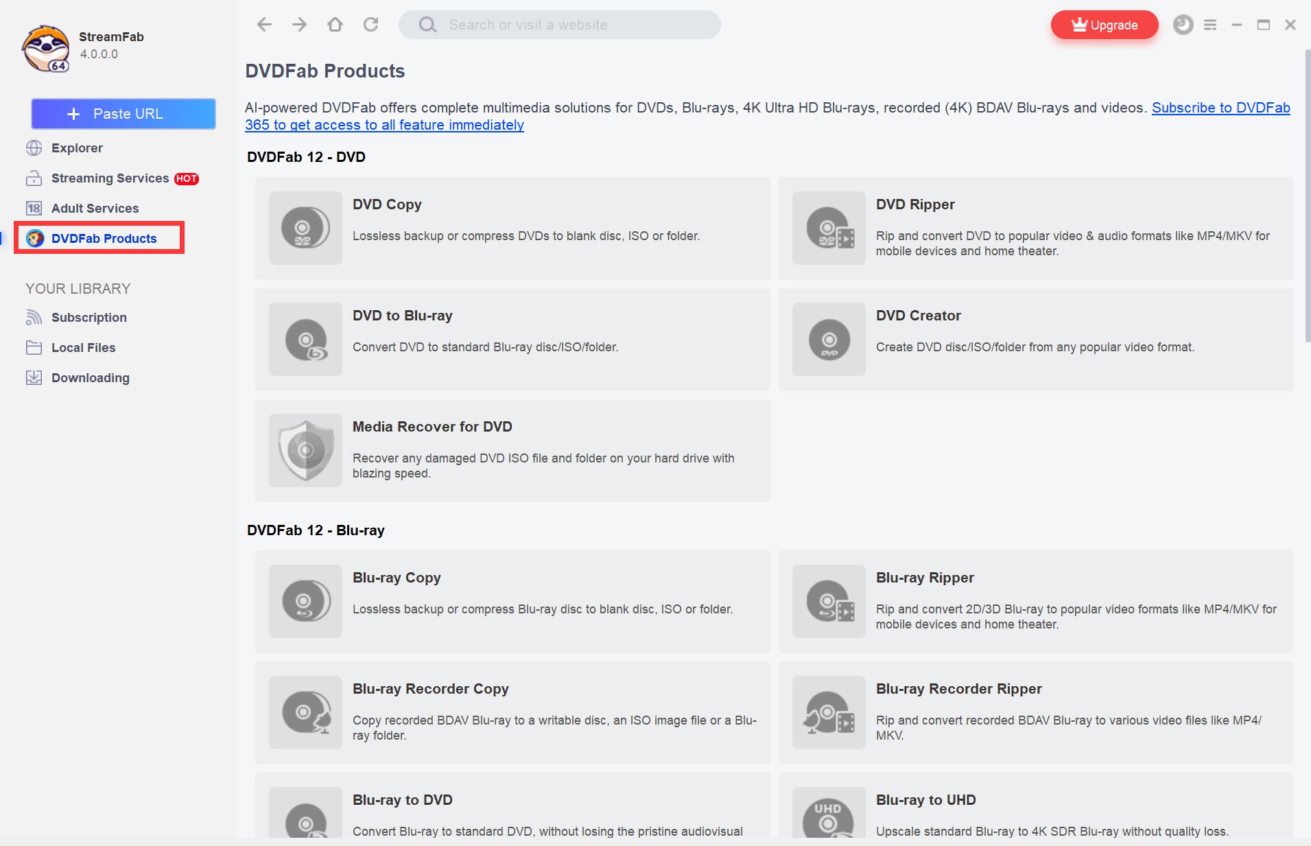The width and height of the screenshot is (1311, 846).
Task: Open the hamburger menu icon
Action: click(1210, 25)
